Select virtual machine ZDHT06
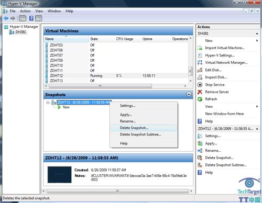The height and width of the screenshot is (203, 262). coord(116,50)
